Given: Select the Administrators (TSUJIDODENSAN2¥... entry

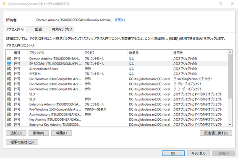Looking at the screenshot, I should pos(55,114).
